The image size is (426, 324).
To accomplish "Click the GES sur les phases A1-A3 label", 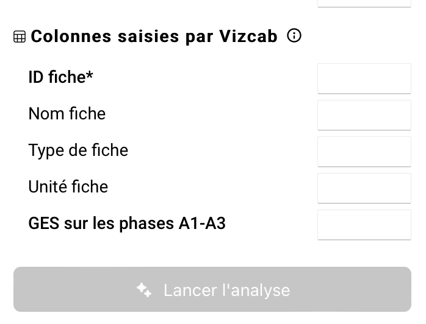I will coord(127,224).
